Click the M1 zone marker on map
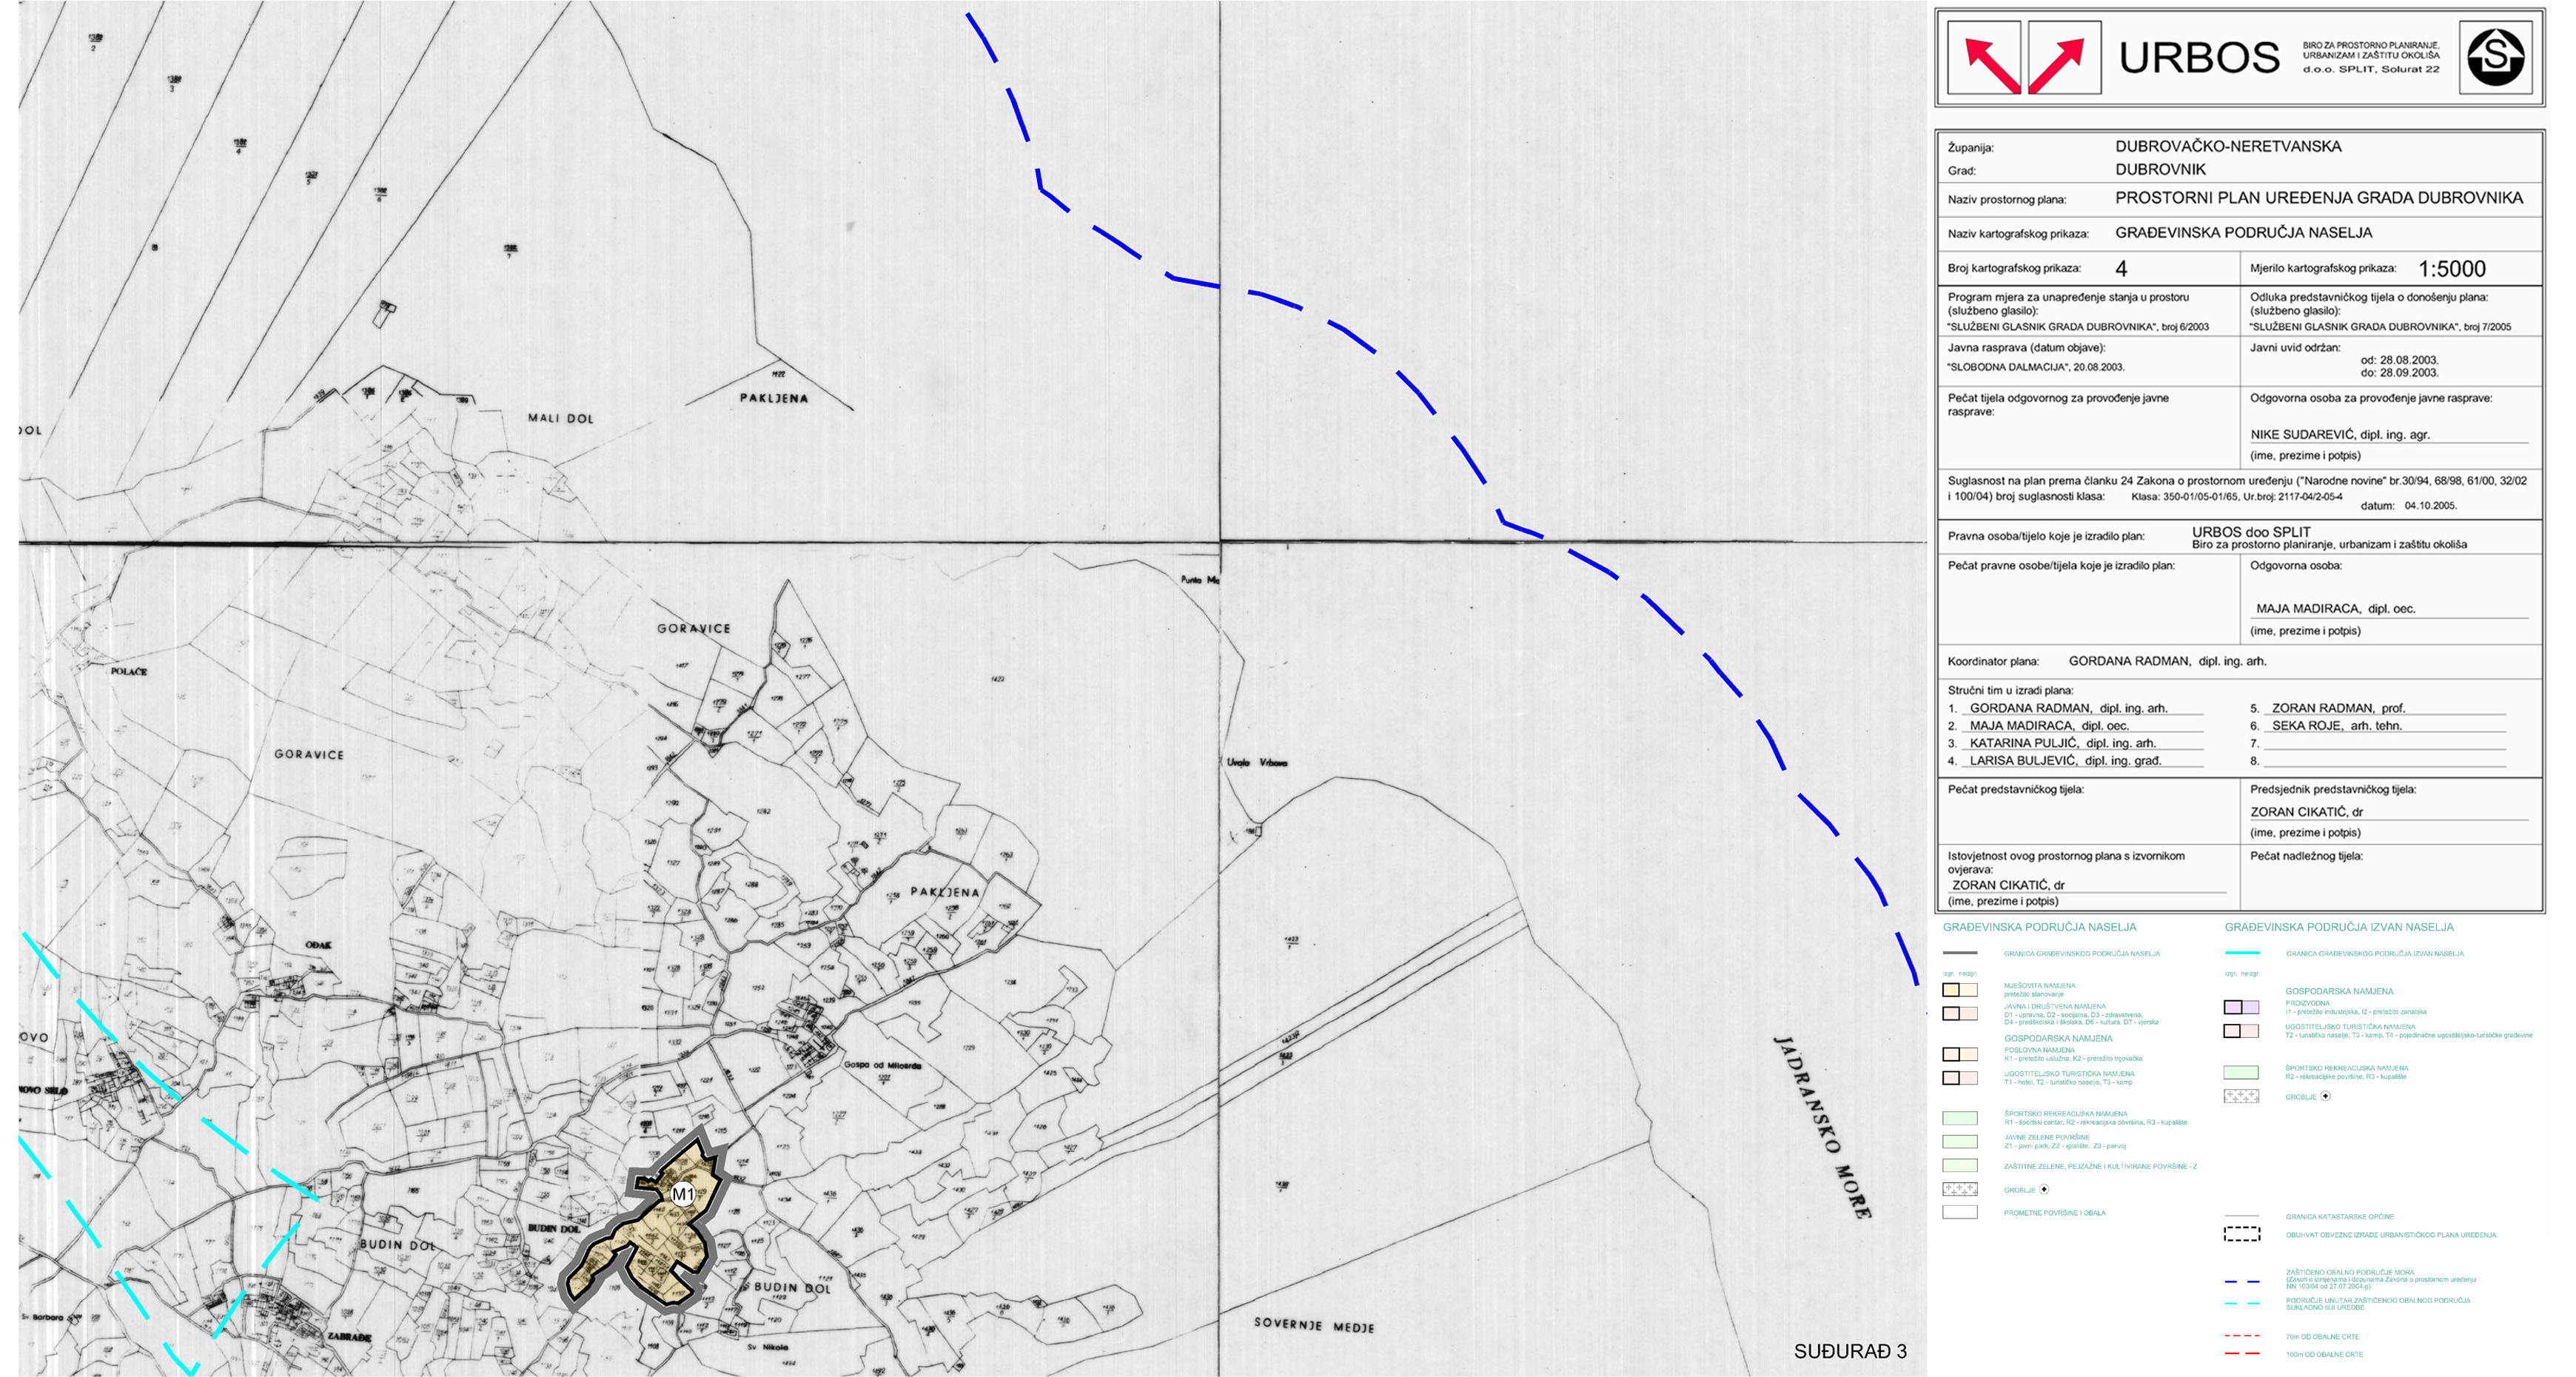Viewport: 2576px width, 1377px height. (683, 1194)
